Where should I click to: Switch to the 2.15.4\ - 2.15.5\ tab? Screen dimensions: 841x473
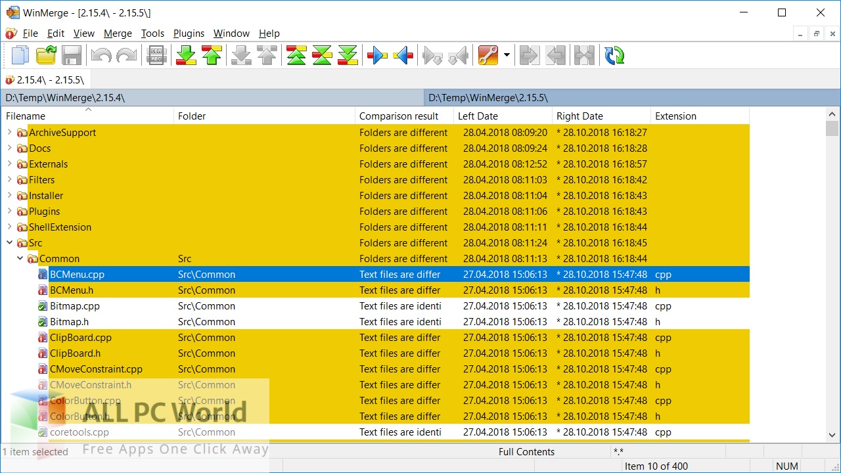[x=46, y=79]
